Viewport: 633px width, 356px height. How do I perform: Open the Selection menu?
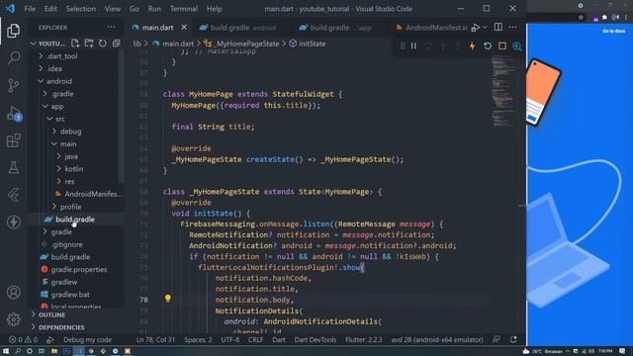click(81, 9)
